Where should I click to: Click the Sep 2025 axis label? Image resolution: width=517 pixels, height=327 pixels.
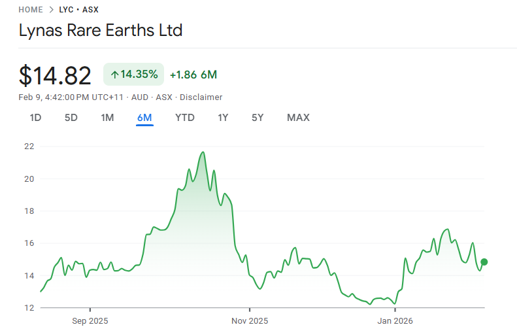click(90, 320)
